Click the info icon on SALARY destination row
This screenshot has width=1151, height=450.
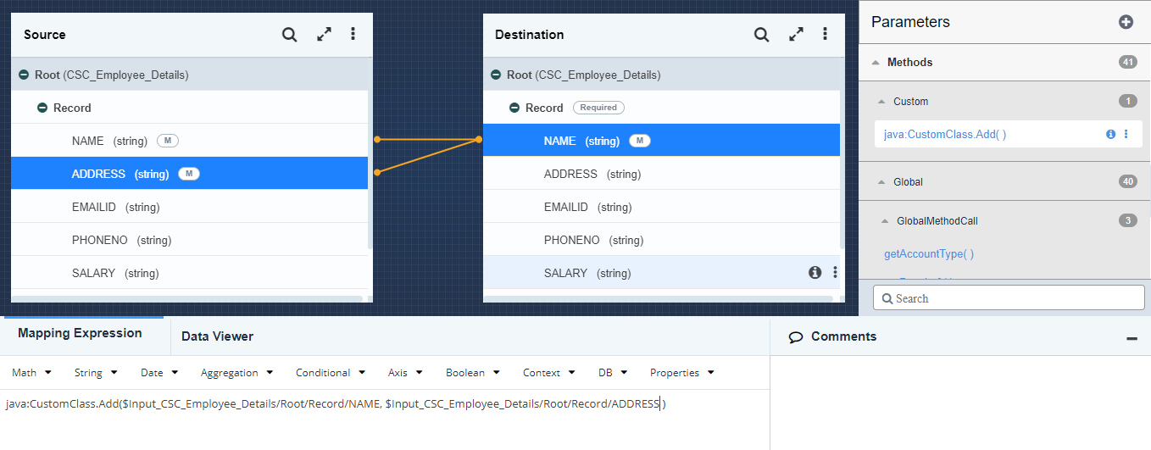[815, 272]
